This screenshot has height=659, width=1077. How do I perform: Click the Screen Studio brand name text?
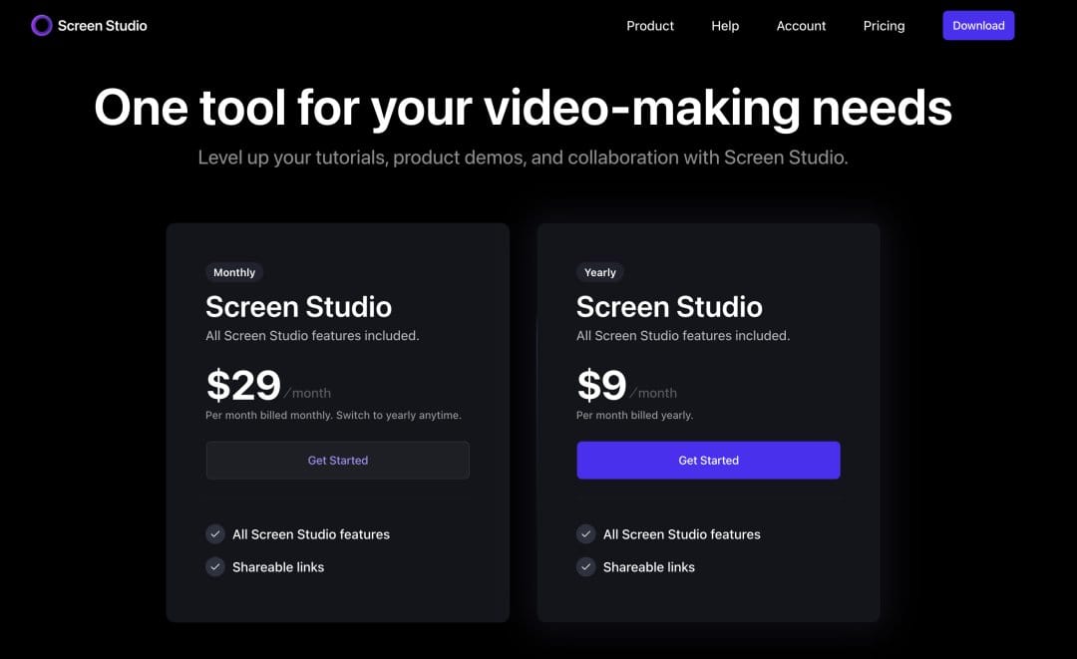pyautogui.click(x=103, y=25)
